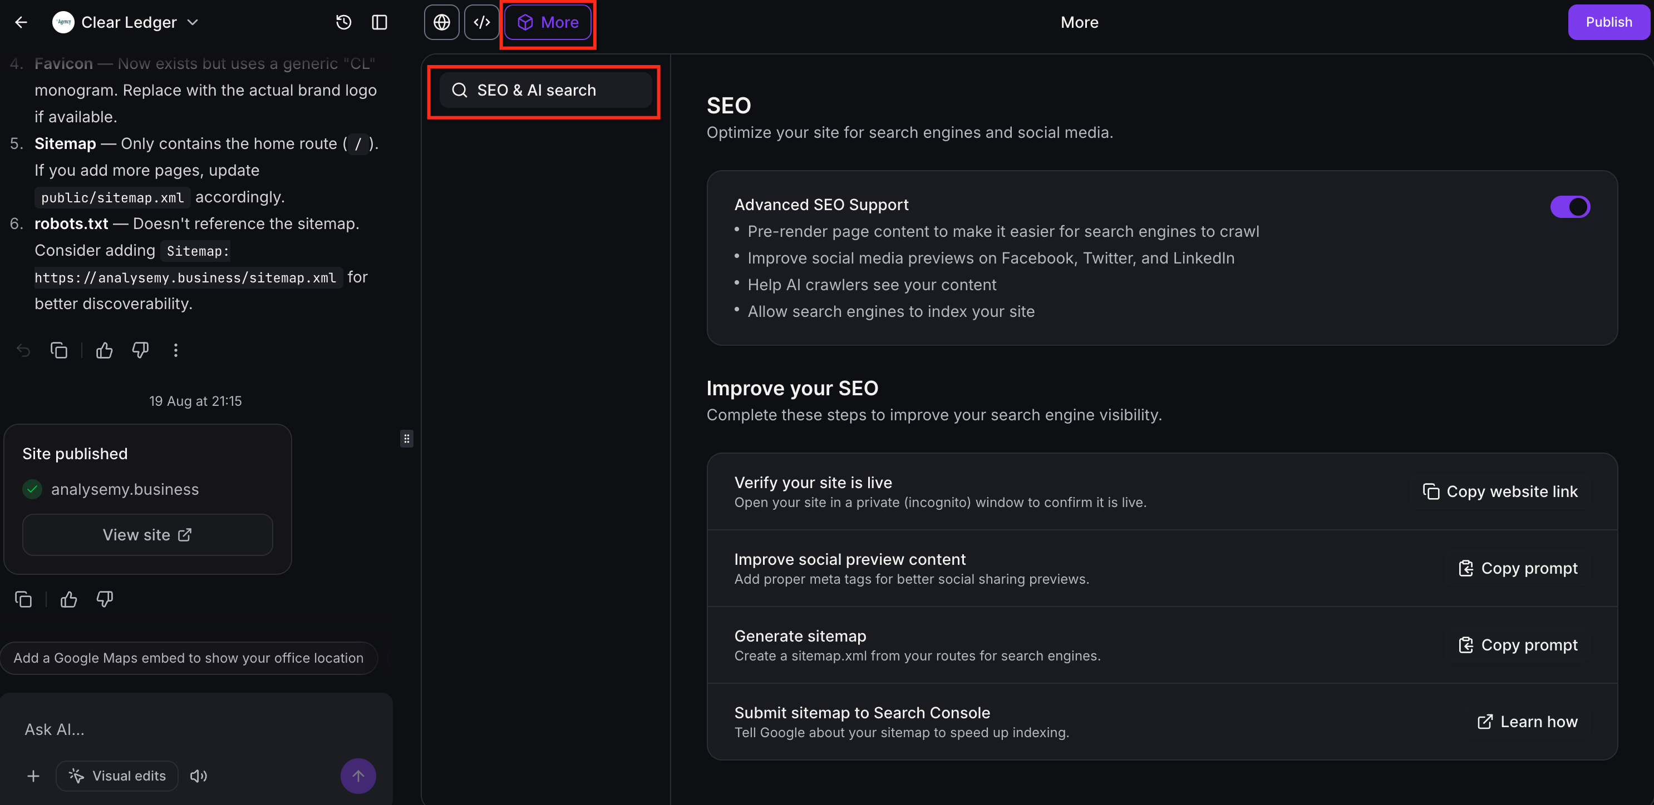Disable Advanced SEO Support toggle

tap(1570, 207)
